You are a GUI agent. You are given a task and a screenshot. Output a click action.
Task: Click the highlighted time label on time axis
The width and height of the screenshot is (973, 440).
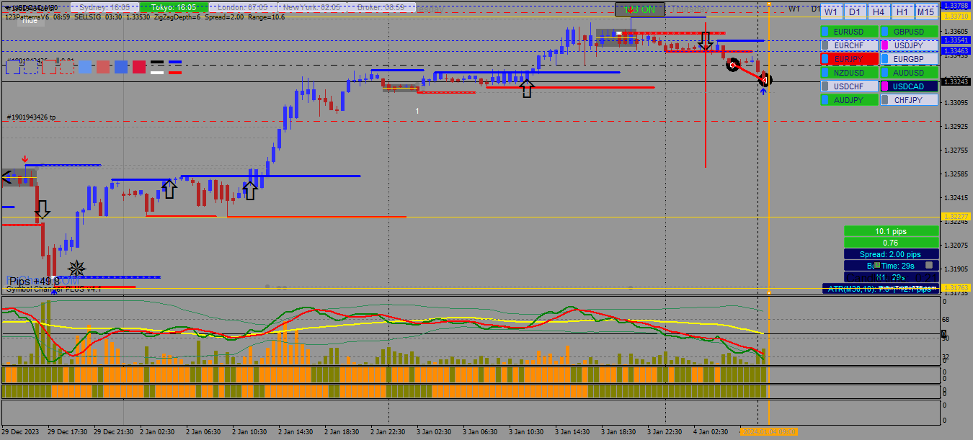pyautogui.click(x=768, y=431)
